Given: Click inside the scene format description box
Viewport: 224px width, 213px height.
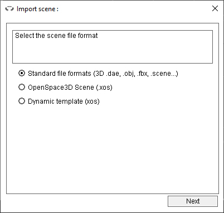Looking at the screenshot, I should point(113,47).
